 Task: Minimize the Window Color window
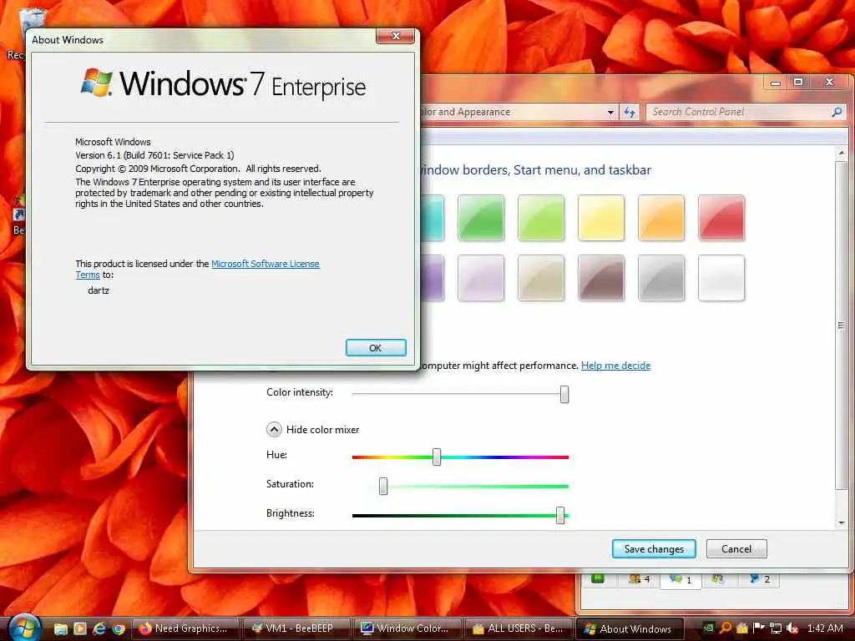pyautogui.click(x=776, y=83)
